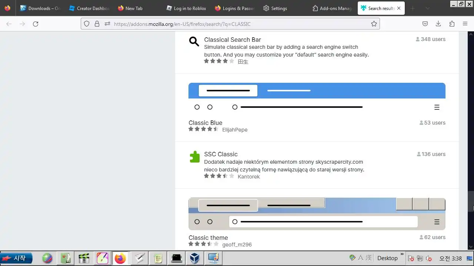474x266 pixels.
Task: Click the SSC Classic star rating
Action: click(219, 176)
